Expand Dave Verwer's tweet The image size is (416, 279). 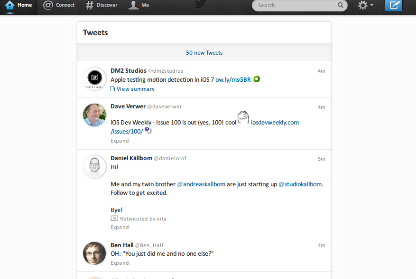point(120,141)
